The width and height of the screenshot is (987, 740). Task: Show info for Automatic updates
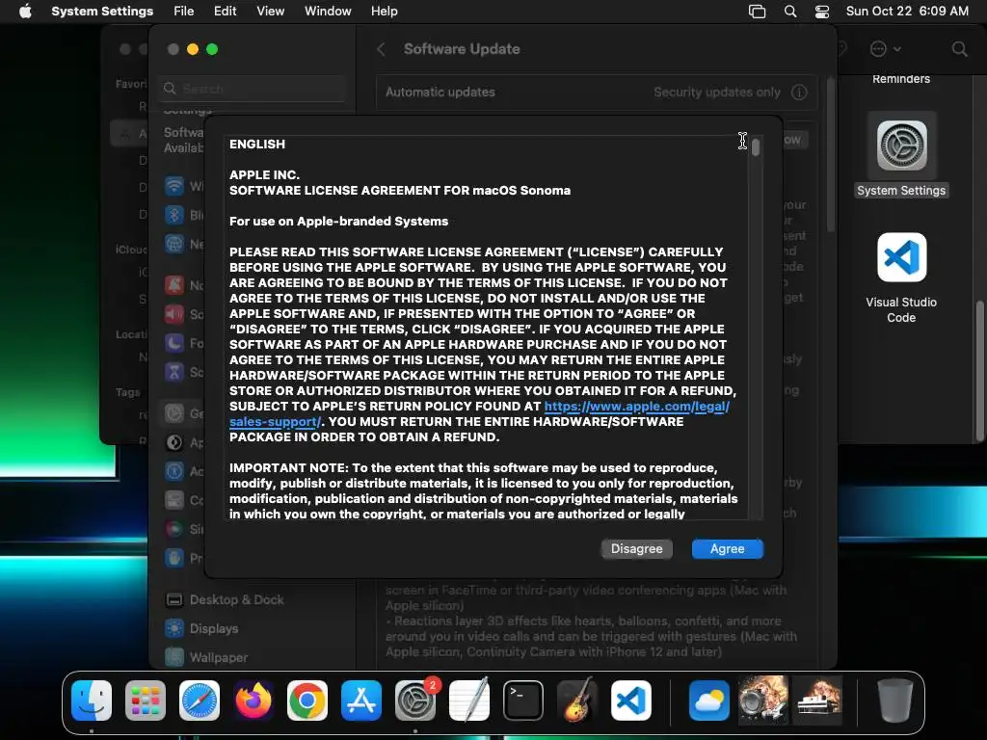click(799, 92)
